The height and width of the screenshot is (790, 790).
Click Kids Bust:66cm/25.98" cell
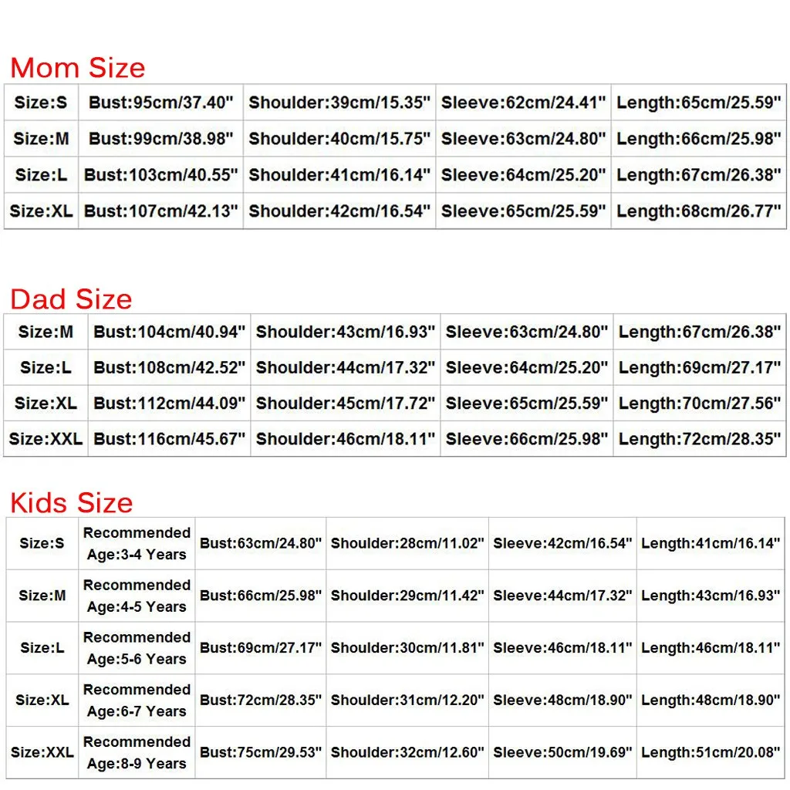261,596
